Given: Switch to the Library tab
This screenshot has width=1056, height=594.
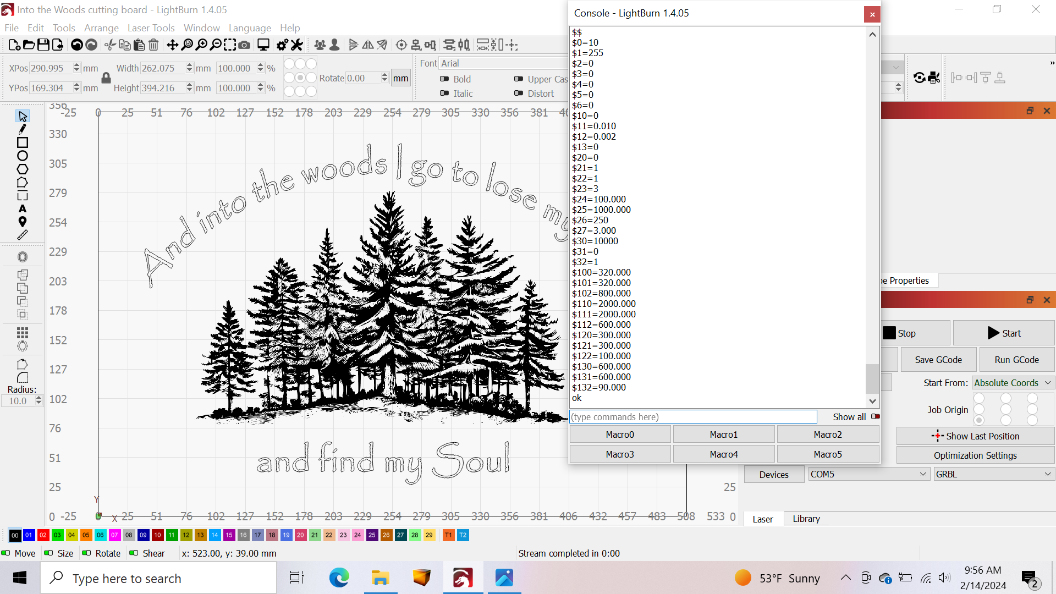Looking at the screenshot, I should [x=806, y=519].
